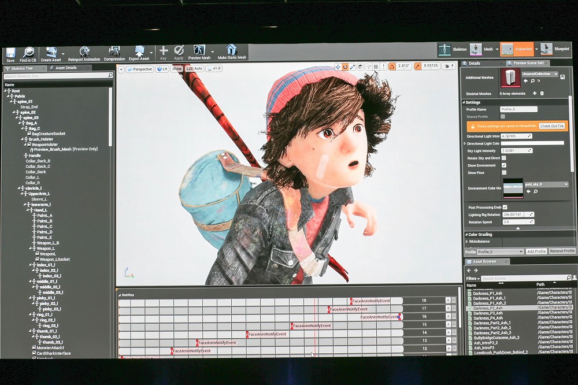
Task: Click the LOD Auto button
Action: pyautogui.click(x=194, y=69)
